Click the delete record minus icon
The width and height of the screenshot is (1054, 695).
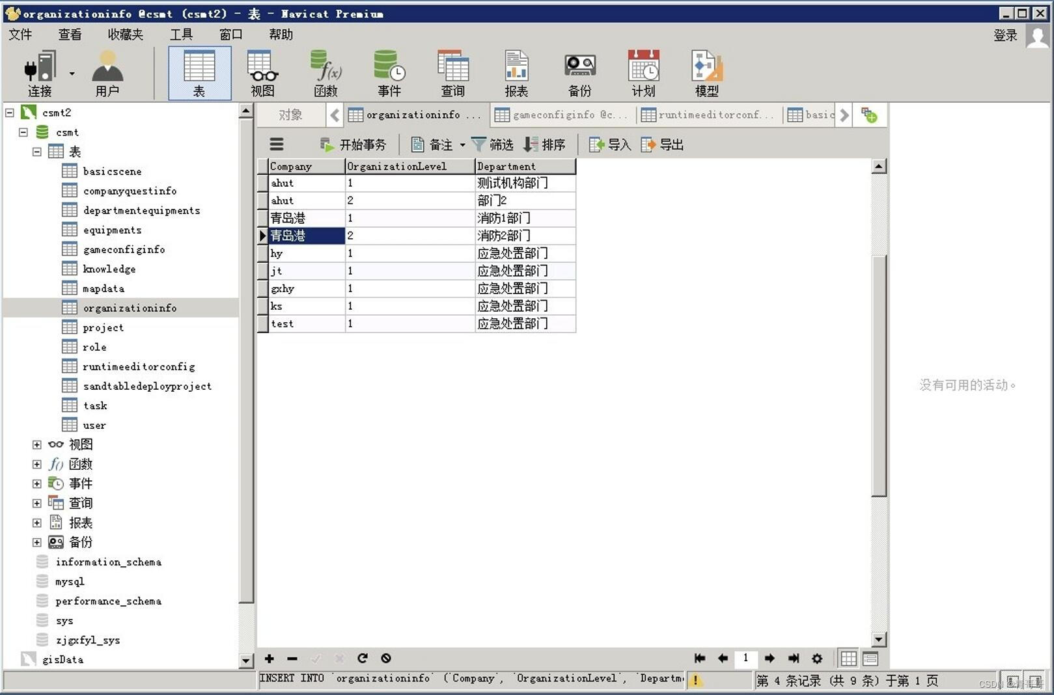click(292, 659)
